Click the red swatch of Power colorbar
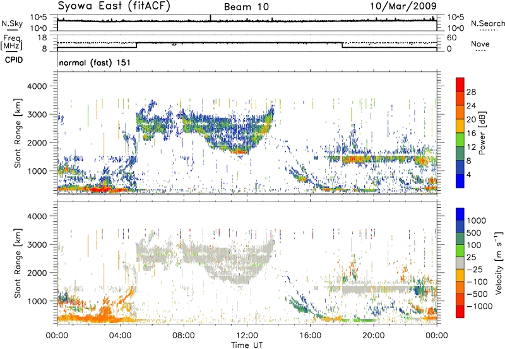This screenshot has width=505, height=349. click(460, 85)
